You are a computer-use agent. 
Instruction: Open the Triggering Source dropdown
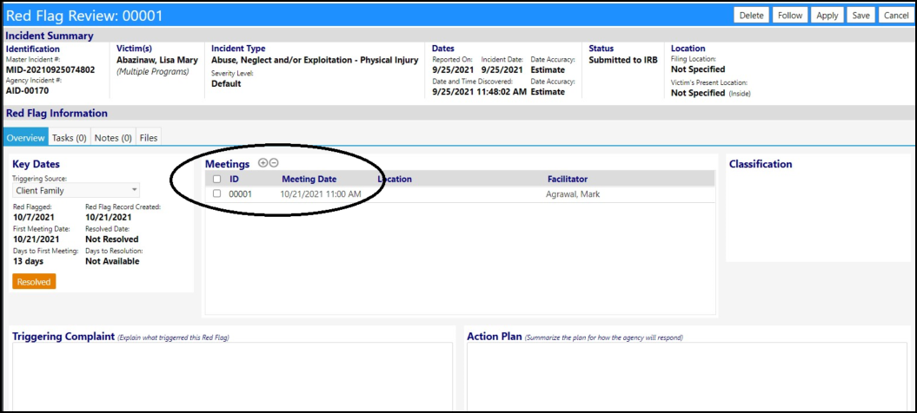pyautogui.click(x=76, y=190)
